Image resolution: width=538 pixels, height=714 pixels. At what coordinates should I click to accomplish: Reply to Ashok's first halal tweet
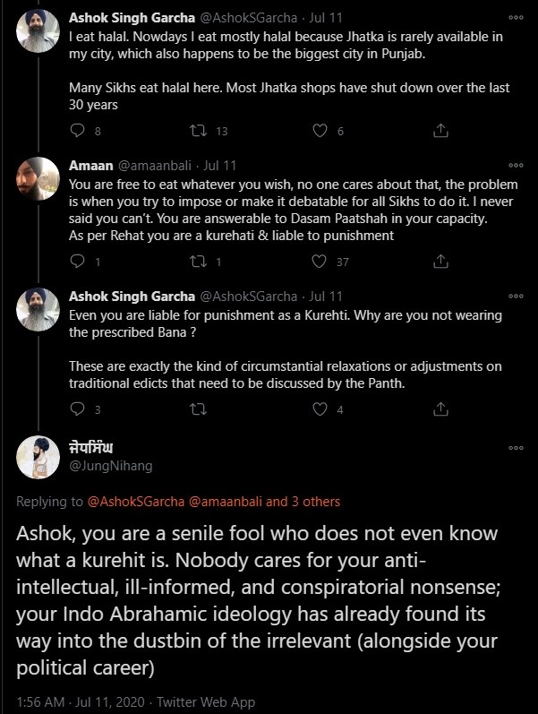(77, 131)
